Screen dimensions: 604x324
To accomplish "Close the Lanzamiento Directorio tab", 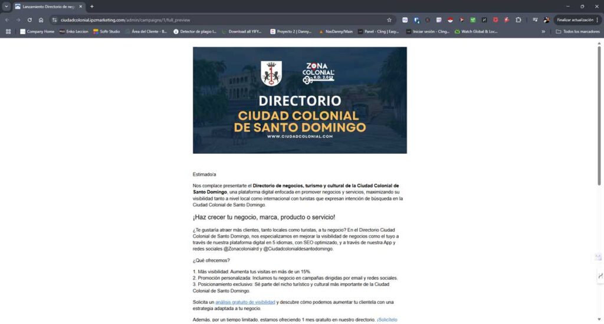I will coord(80,6).
